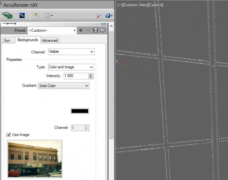Screen dimensions: 228x180
Task: Open the Type Color and Image dropdown
Action: 71,67
